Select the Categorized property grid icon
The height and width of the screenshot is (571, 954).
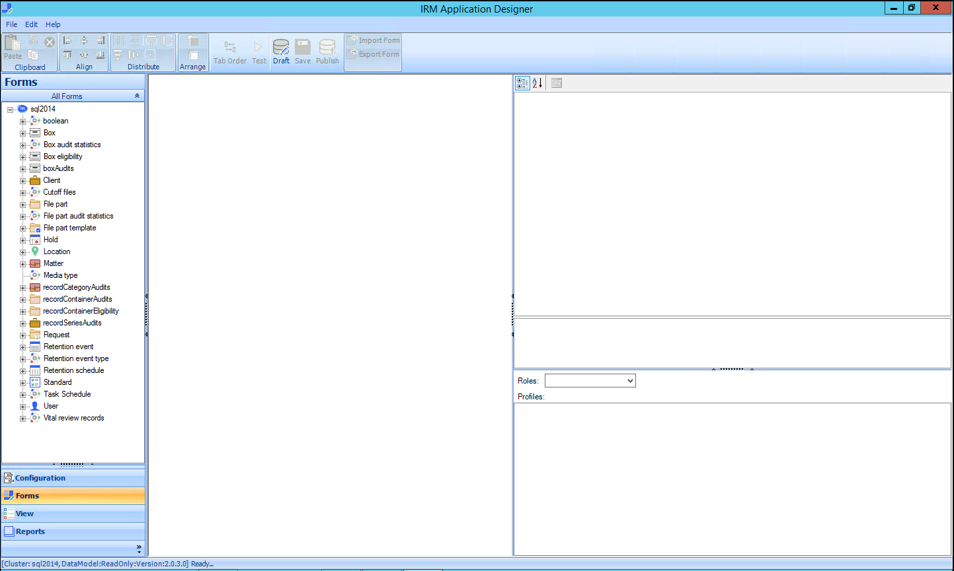pos(522,83)
